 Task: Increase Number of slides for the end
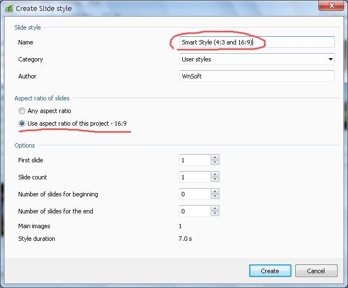click(x=215, y=208)
